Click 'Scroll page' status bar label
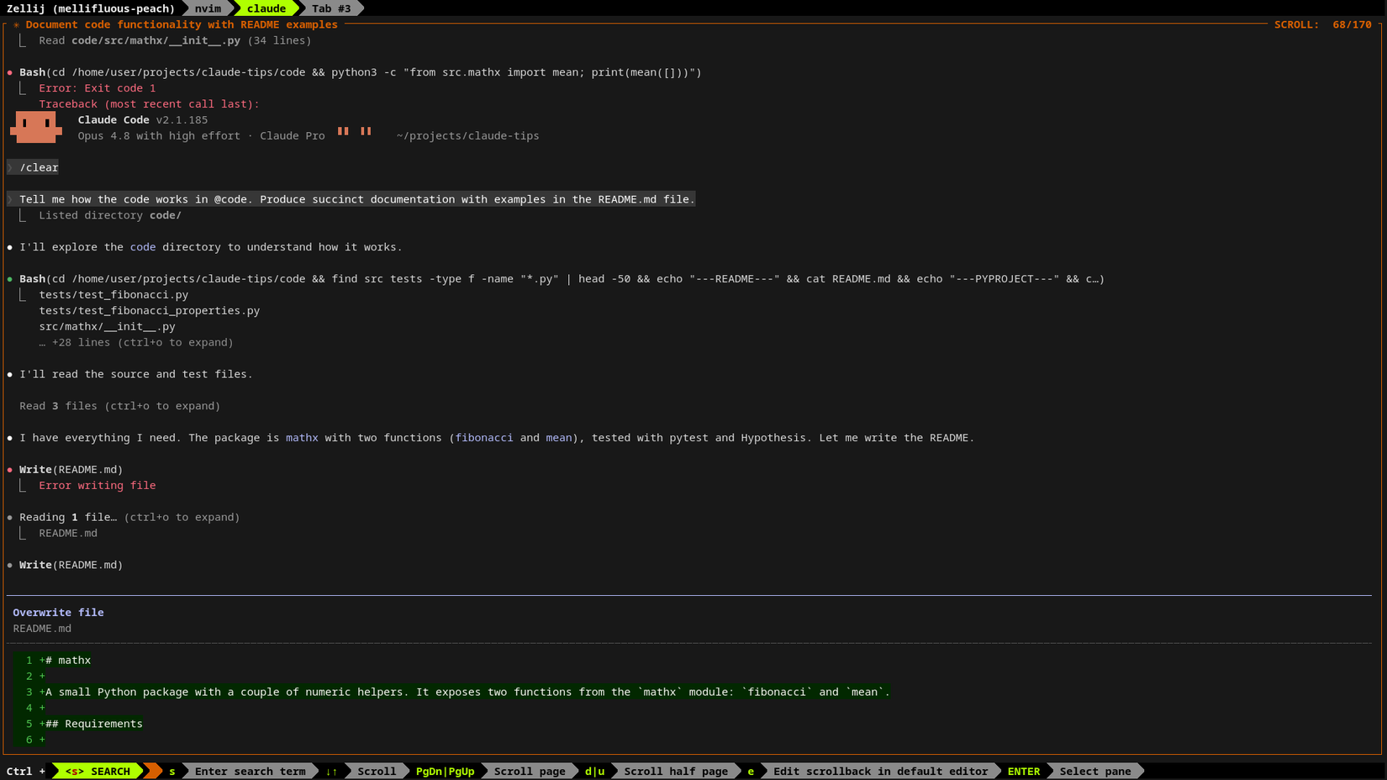1387x780 pixels. (530, 772)
